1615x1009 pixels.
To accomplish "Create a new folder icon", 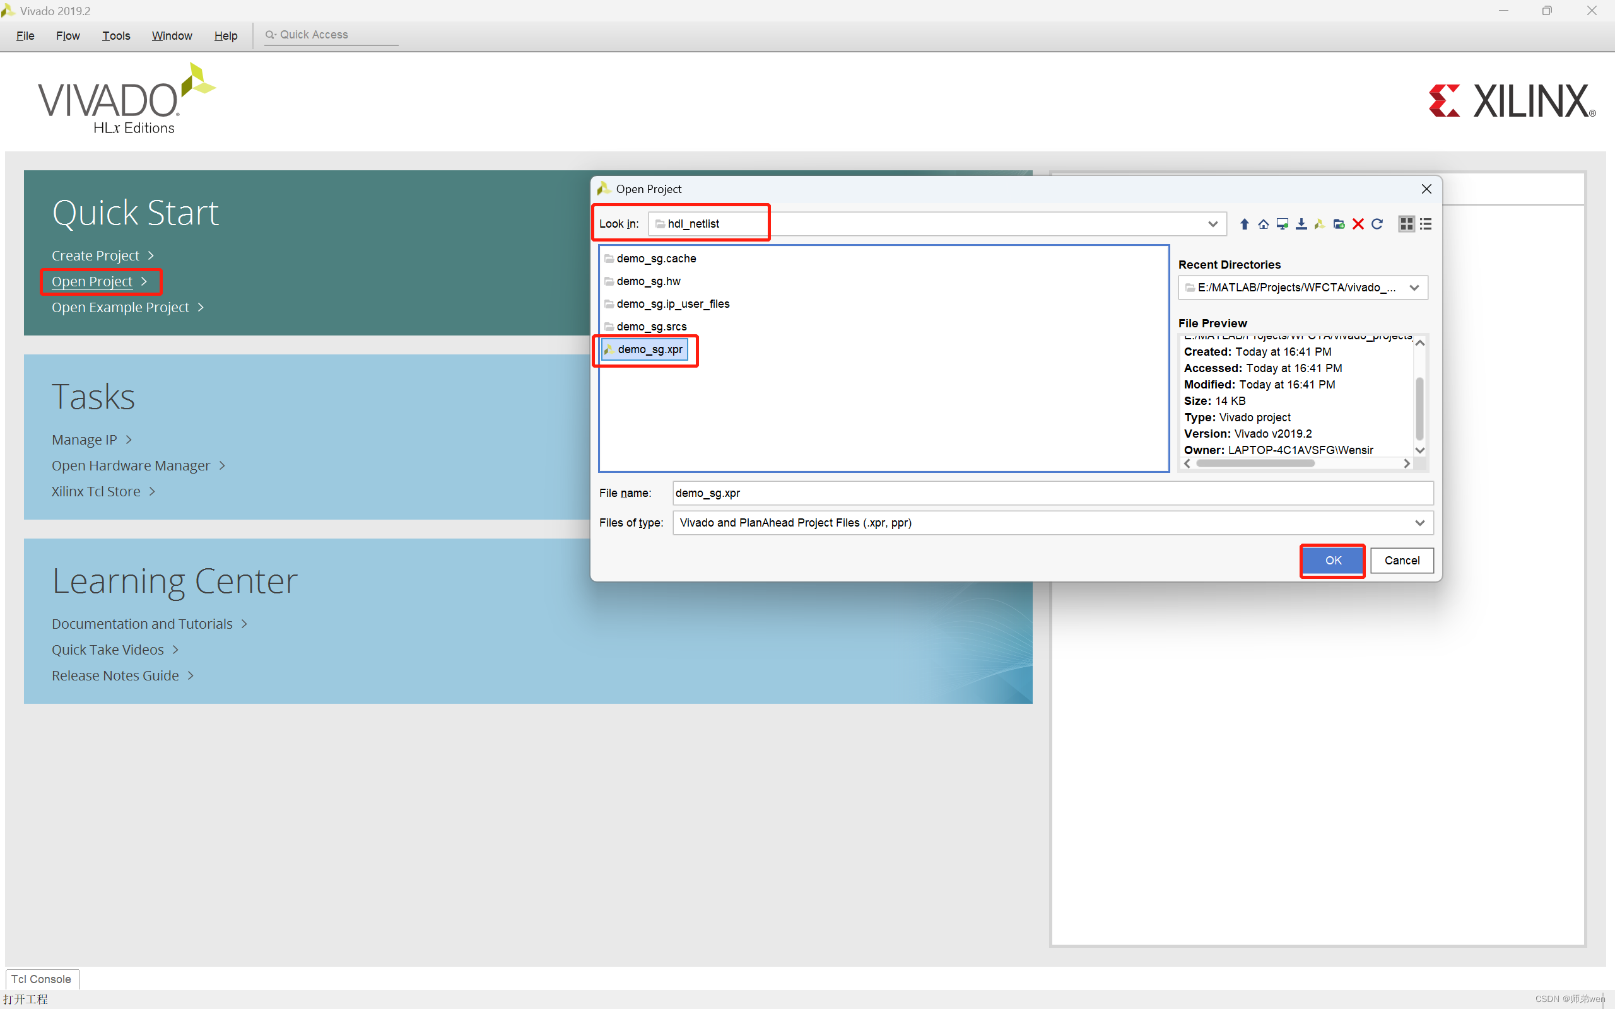I will coord(1339,225).
